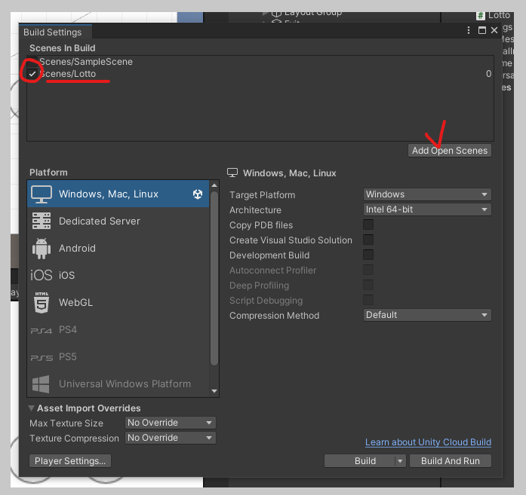Toggle the Scenes/SampleScene checkbox
Screen dimensions: 526x495
(x=32, y=62)
